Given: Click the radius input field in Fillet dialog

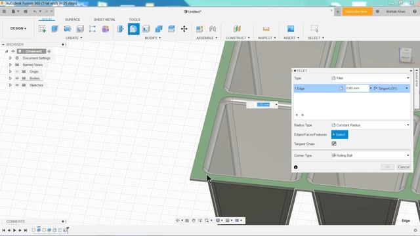Looking at the screenshot, I should tap(357, 88).
